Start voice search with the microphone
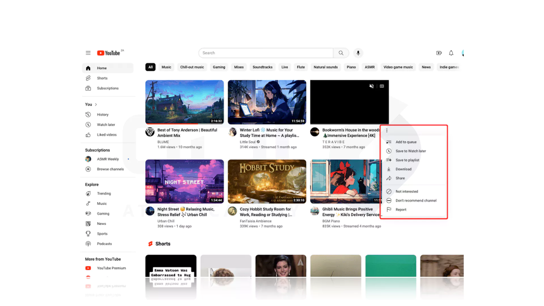This screenshot has width=544, height=306. pos(358,53)
